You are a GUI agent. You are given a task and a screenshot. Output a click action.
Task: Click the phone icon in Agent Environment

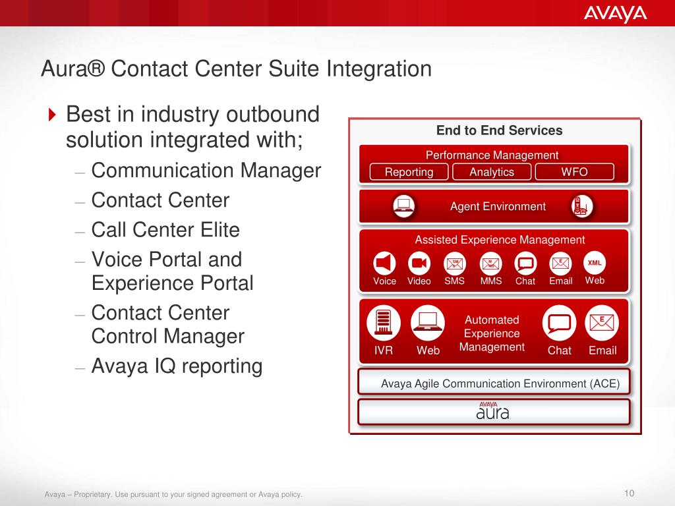click(581, 206)
